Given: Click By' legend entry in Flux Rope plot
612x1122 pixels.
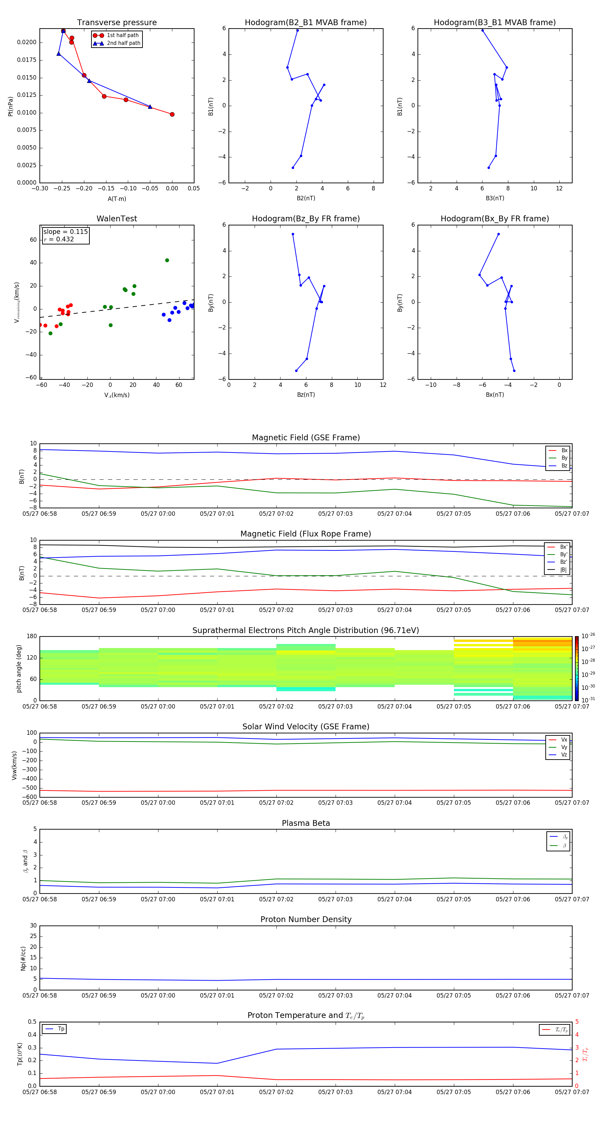Looking at the screenshot, I should [x=557, y=555].
